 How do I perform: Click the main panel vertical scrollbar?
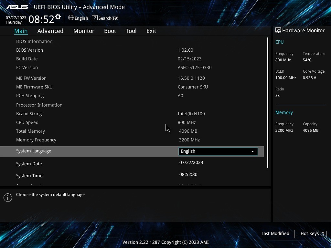[268, 103]
